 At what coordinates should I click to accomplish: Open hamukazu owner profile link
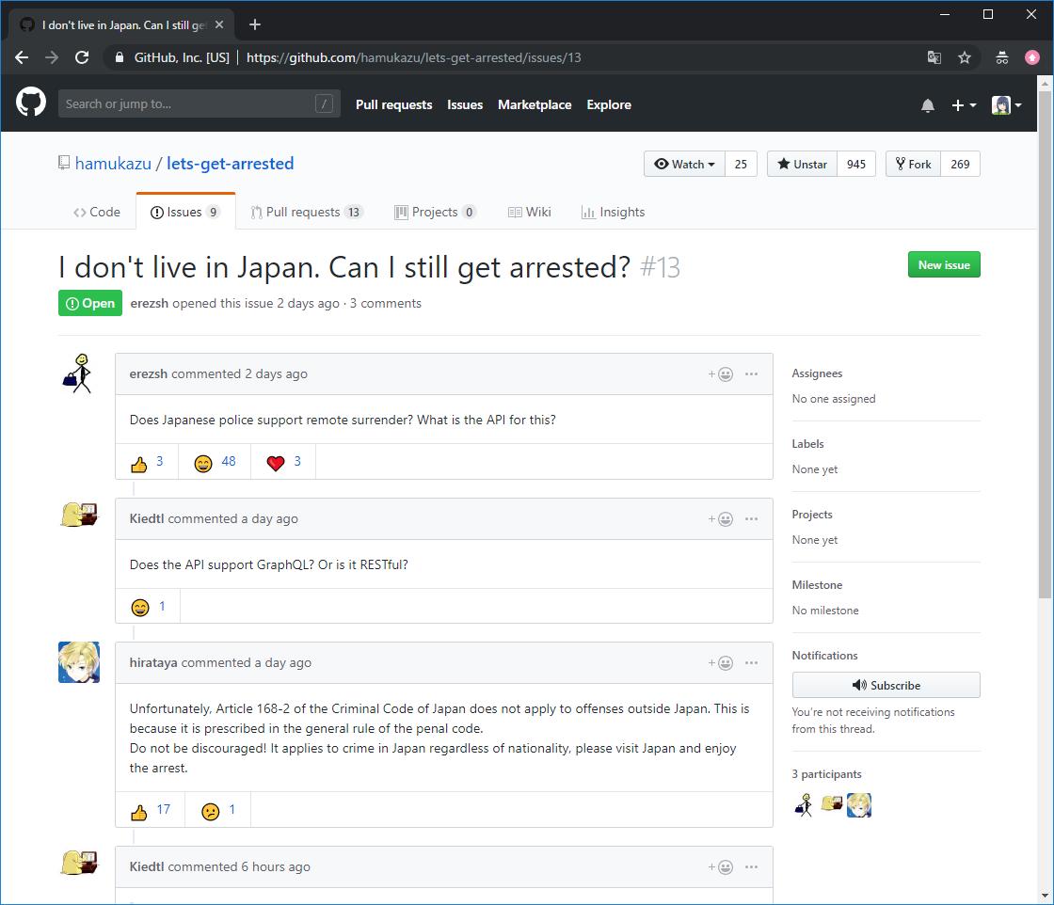tap(113, 164)
